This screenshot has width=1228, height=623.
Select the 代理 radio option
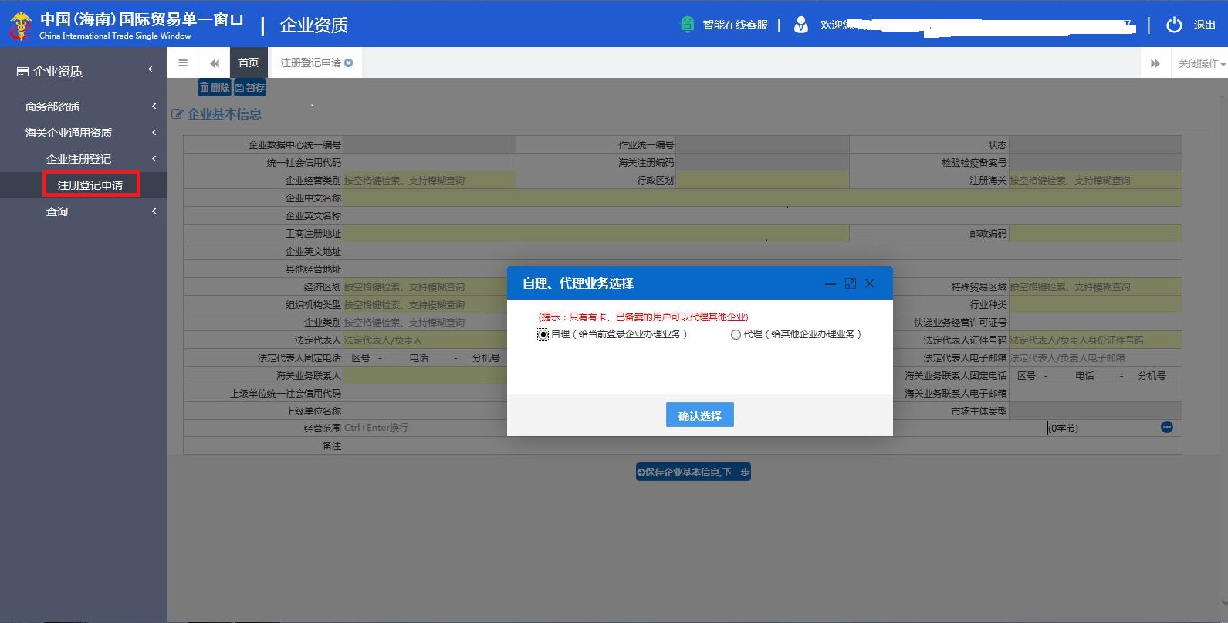[x=736, y=334]
